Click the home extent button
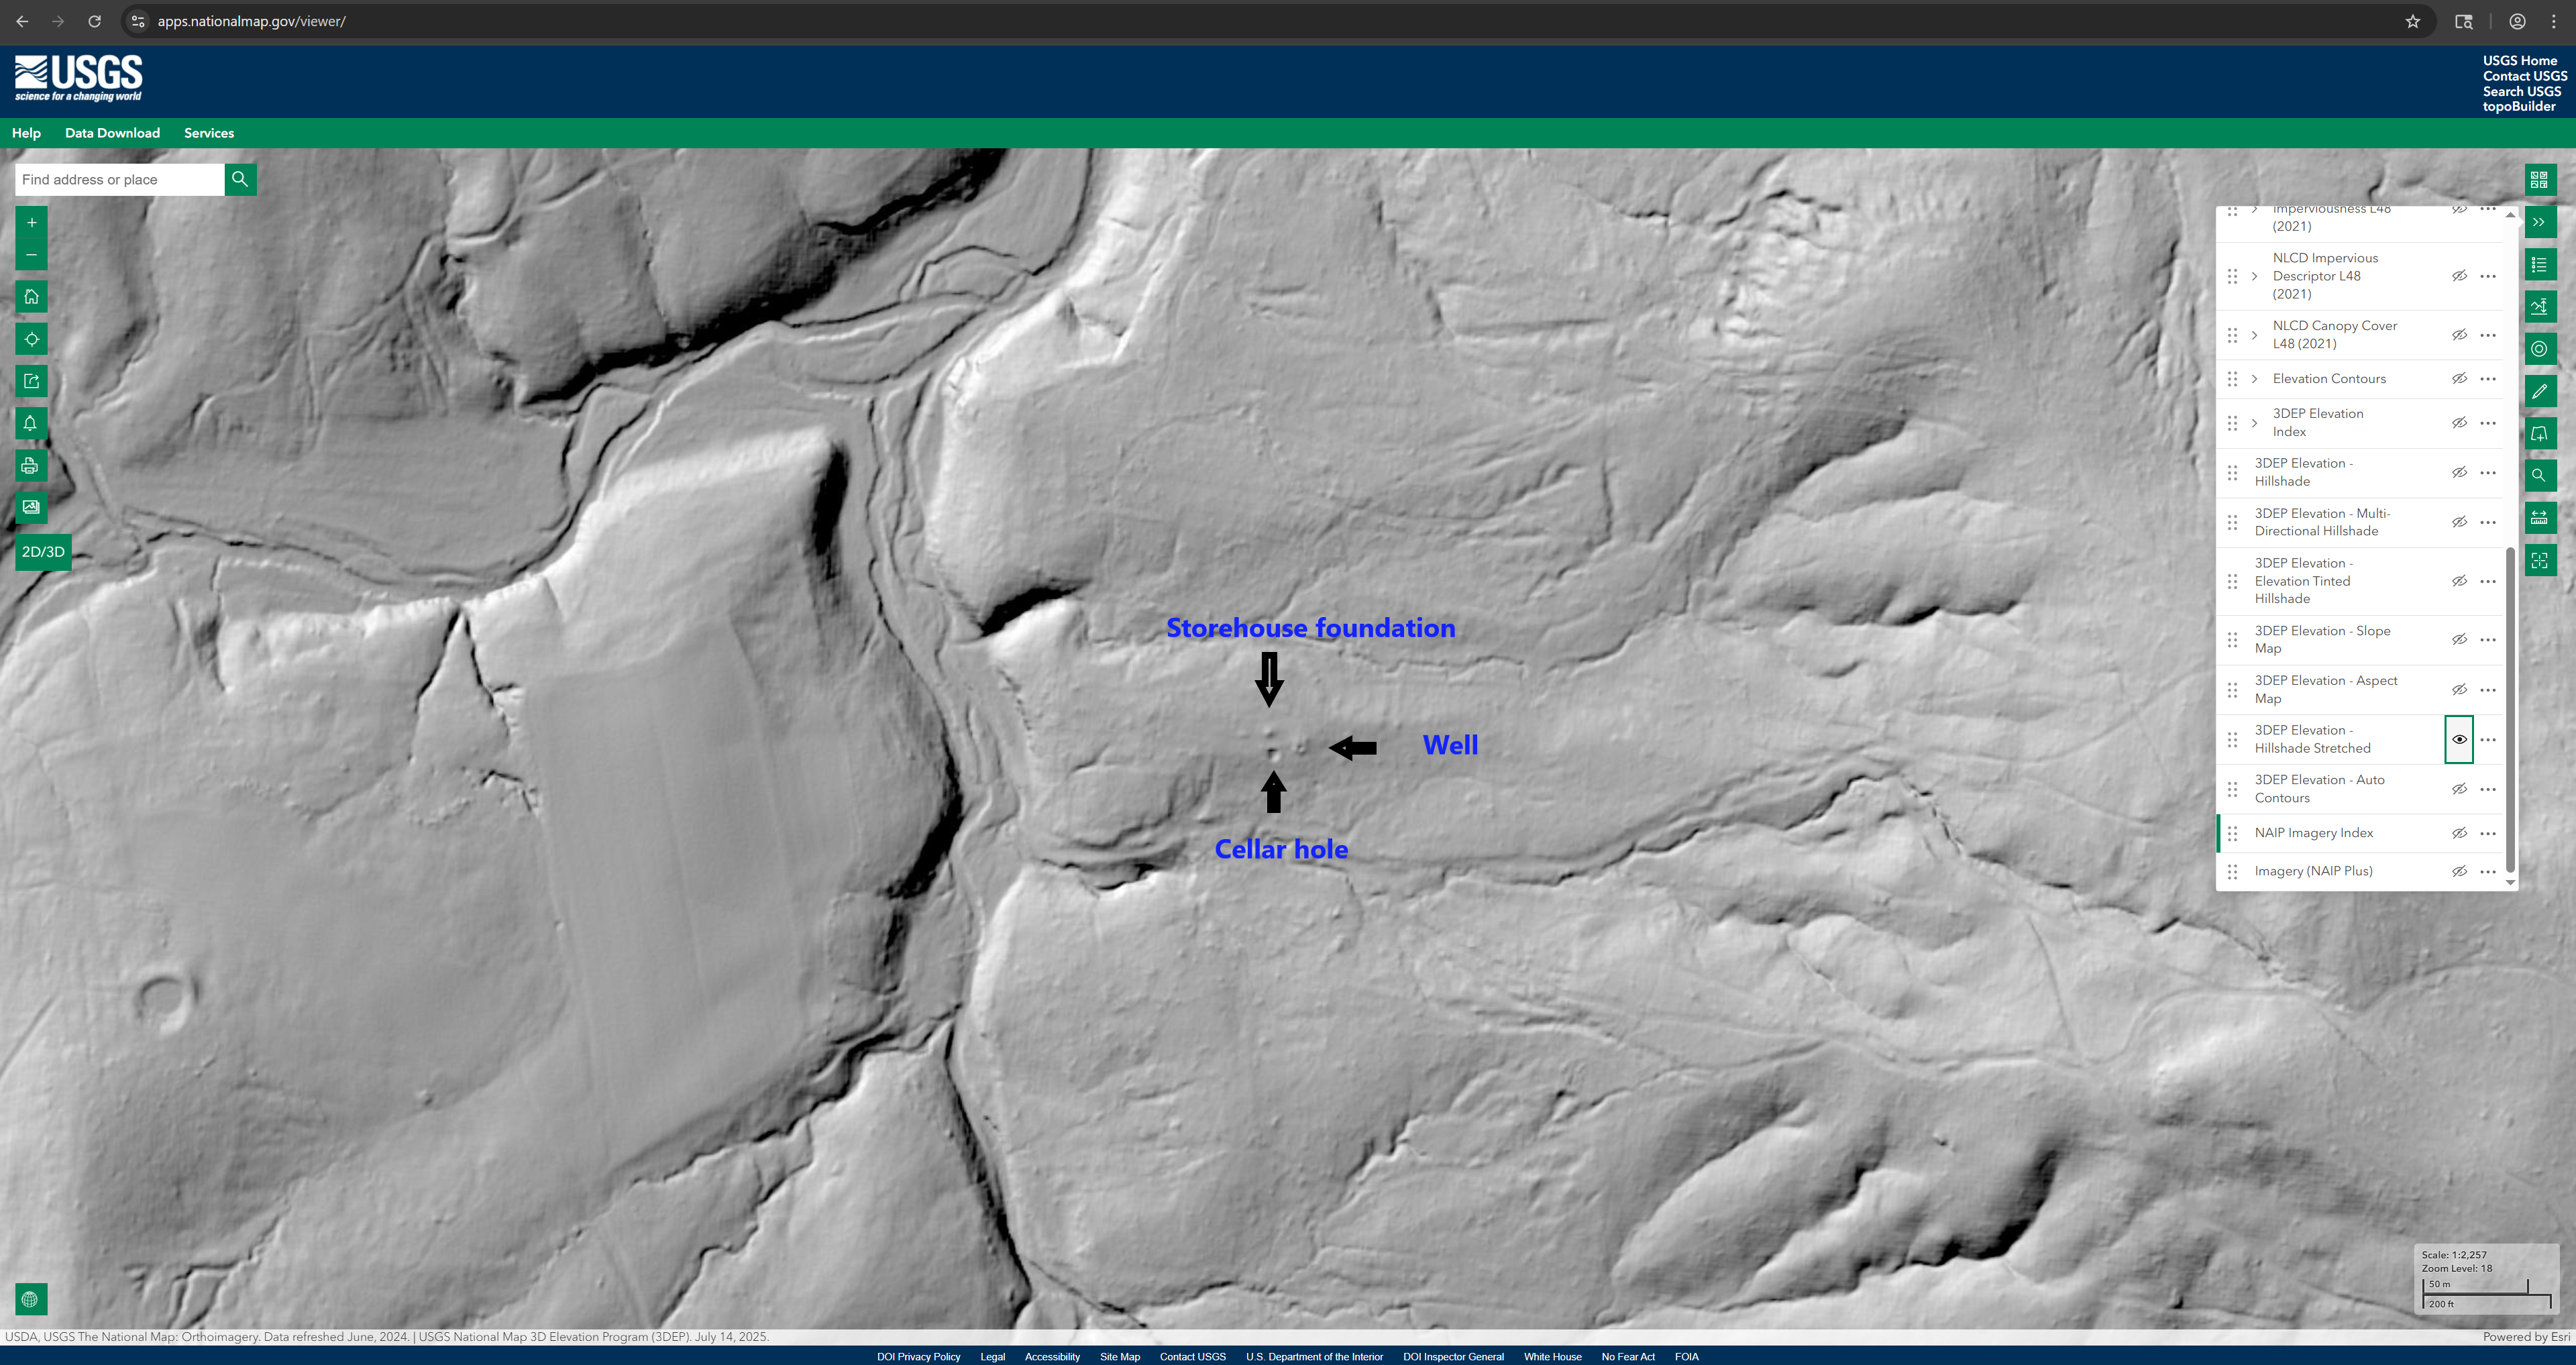Viewport: 2576px width, 1365px height. pyautogui.click(x=31, y=297)
